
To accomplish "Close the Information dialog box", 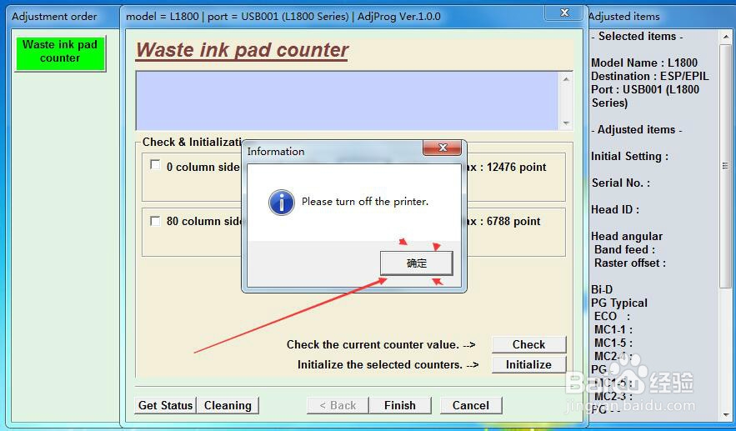I will pos(442,148).
